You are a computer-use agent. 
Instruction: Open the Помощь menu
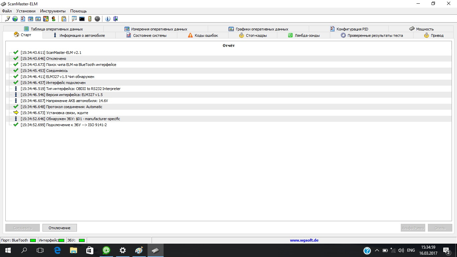[78, 11]
